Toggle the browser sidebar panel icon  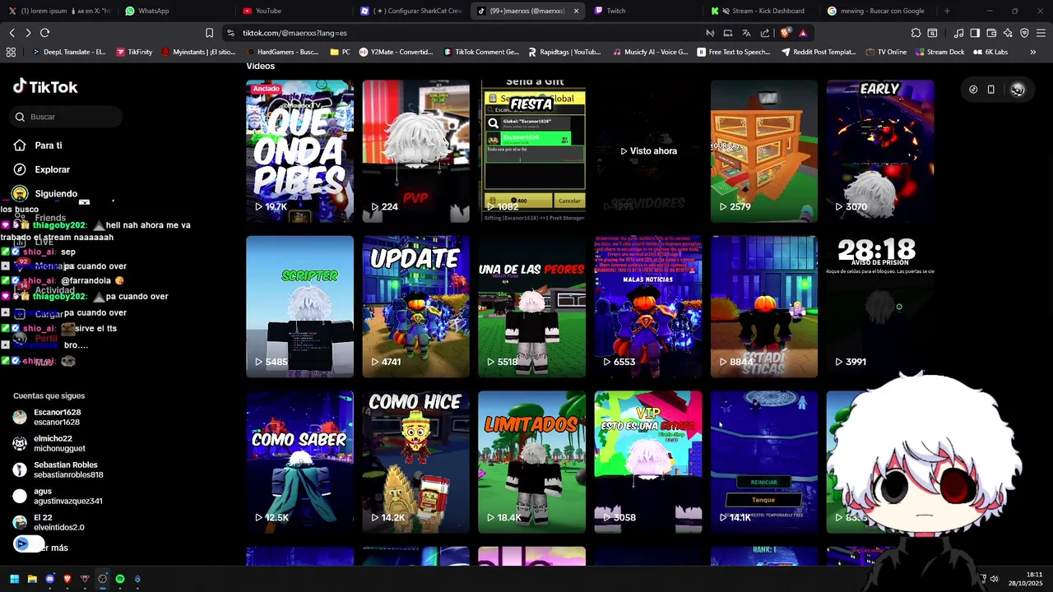(x=975, y=33)
